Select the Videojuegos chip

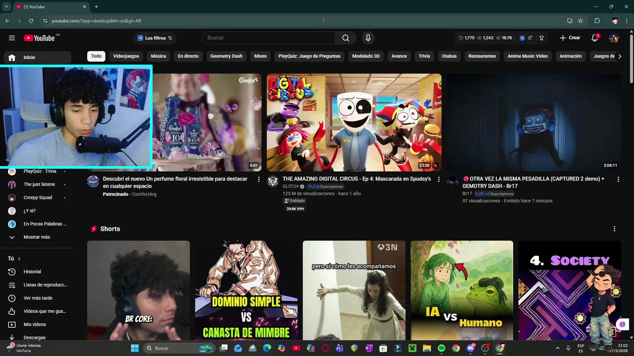[x=126, y=56]
